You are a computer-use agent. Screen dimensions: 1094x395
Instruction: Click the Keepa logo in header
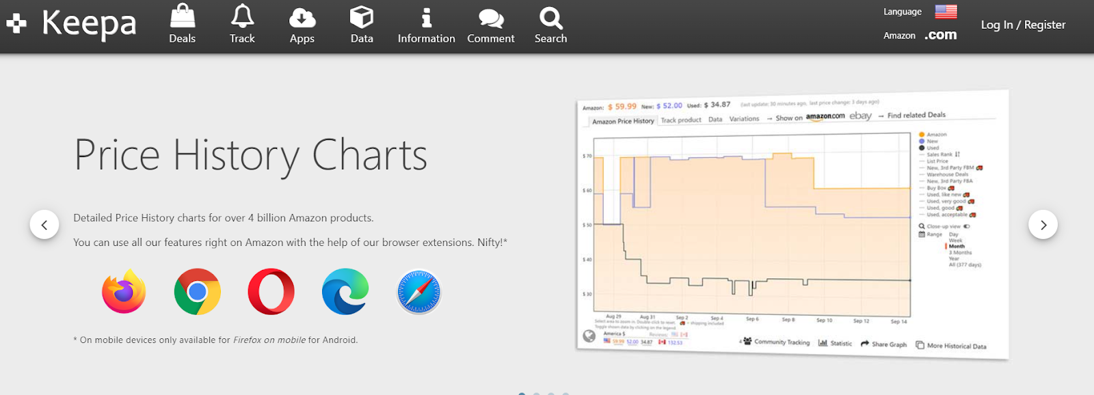pyautogui.click(x=72, y=25)
